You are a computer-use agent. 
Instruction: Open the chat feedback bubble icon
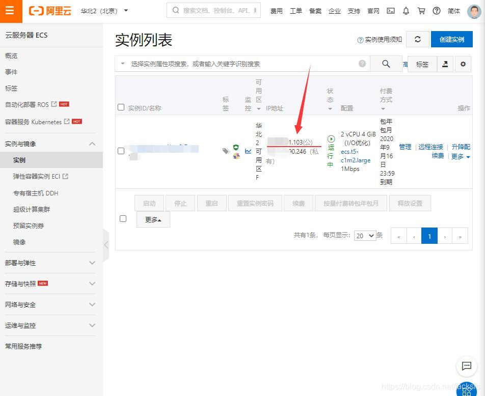tap(467, 366)
